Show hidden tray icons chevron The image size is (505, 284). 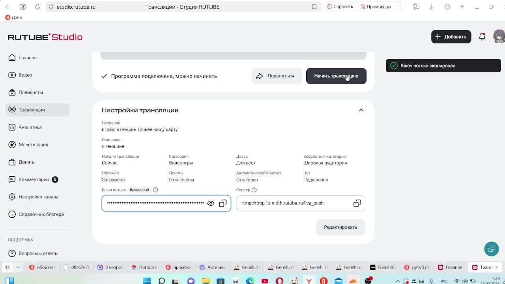[398, 281]
